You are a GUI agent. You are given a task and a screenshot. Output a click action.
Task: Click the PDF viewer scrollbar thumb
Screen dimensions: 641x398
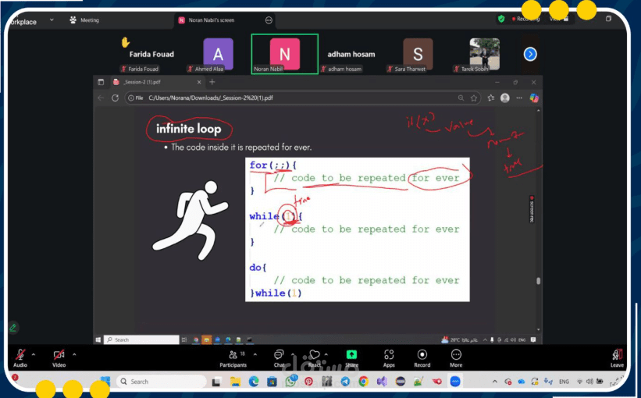tap(539, 281)
